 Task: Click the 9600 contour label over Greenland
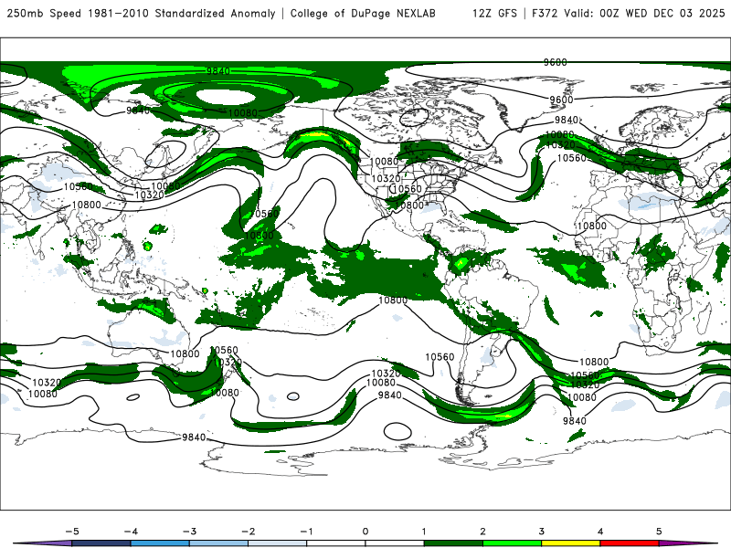click(561, 100)
